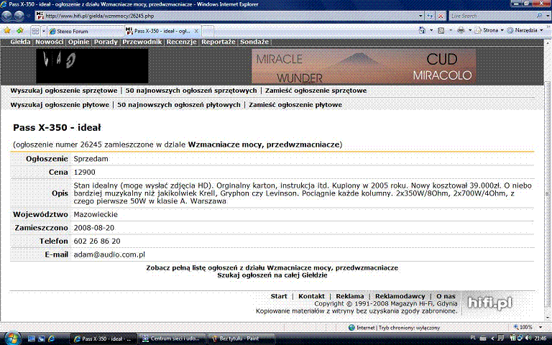Expand the Quick Tabs dropdown arrow
The width and height of the screenshot is (552, 345).
[x=44, y=31]
